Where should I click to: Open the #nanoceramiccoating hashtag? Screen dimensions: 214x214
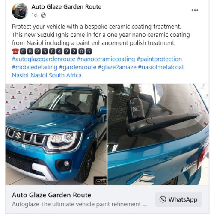106,59
